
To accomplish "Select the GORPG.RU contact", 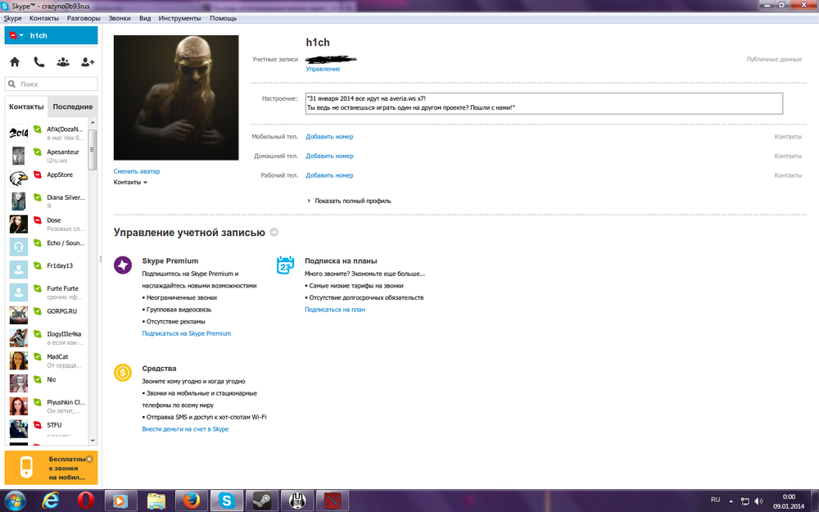I will pyautogui.click(x=62, y=312).
